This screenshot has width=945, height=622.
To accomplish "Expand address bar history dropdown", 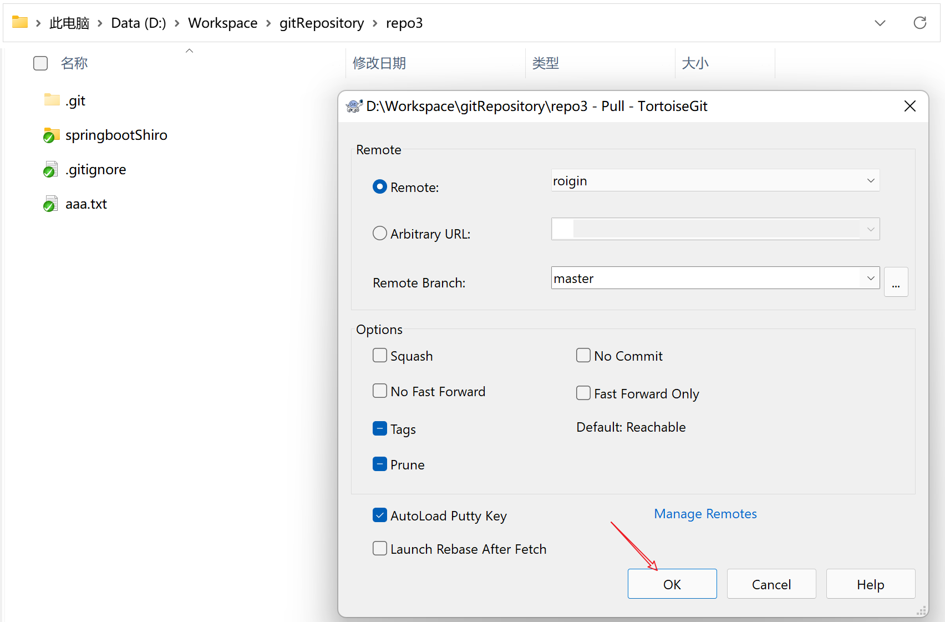I will point(880,23).
